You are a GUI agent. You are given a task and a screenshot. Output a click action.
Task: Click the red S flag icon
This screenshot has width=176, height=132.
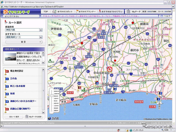click(7, 72)
